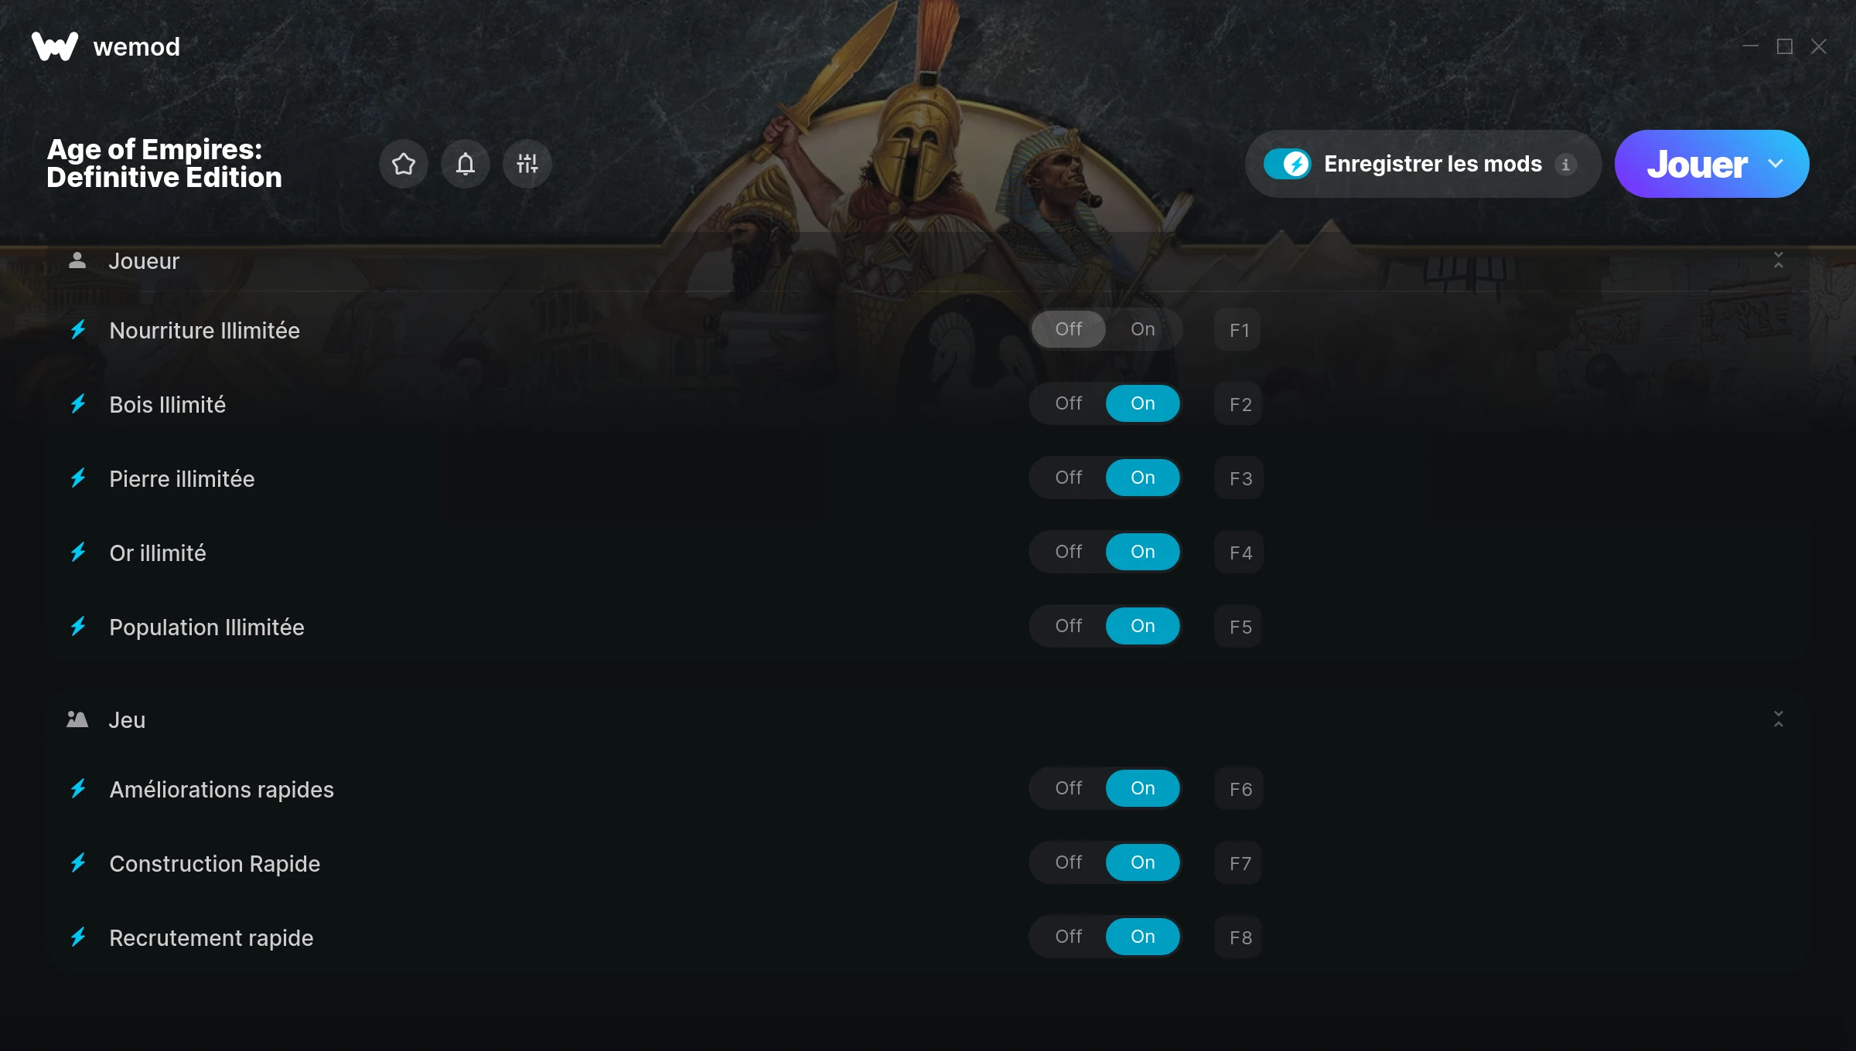Maximize the WeMod window
The height and width of the screenshot is (1051, 1856).
pos(1785,46)
